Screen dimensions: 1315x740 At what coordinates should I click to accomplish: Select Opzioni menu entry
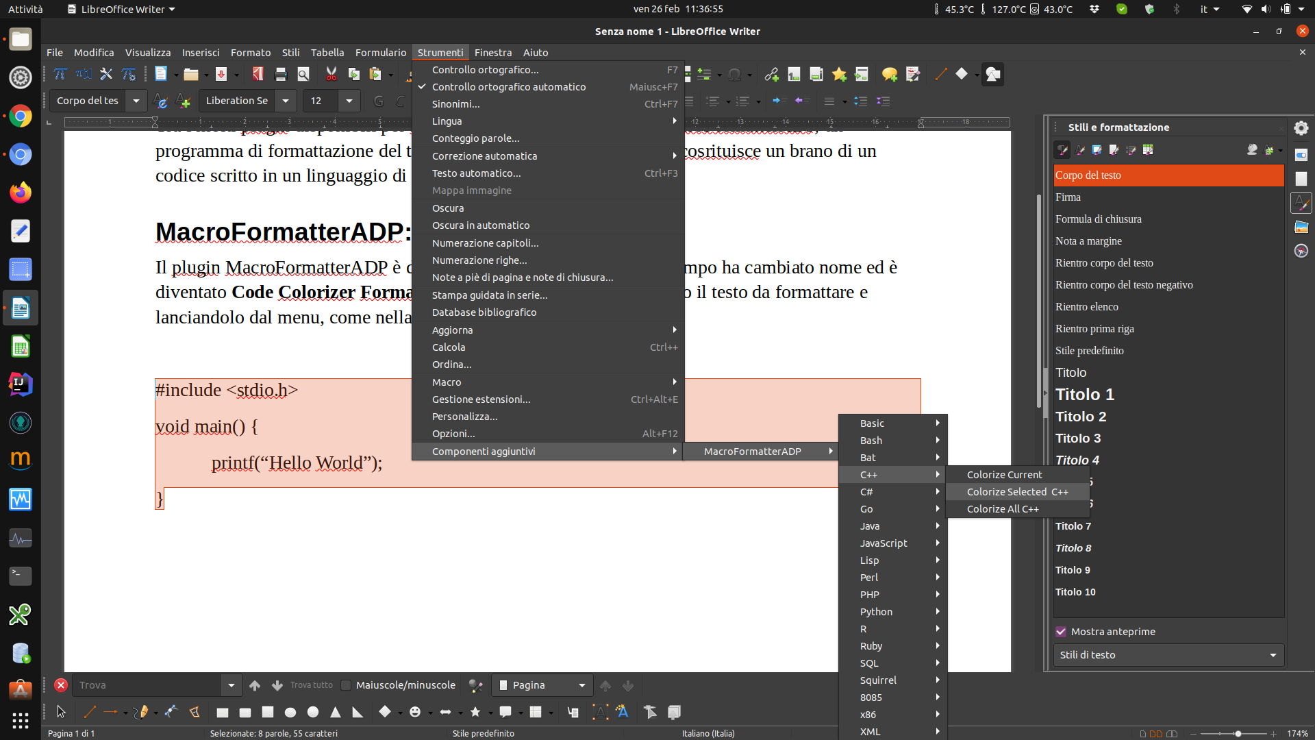pos(547,434)
